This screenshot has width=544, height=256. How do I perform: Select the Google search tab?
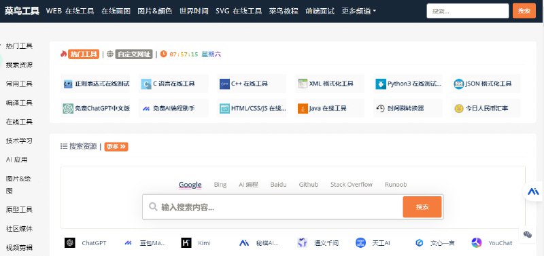[x=190, y=185]
